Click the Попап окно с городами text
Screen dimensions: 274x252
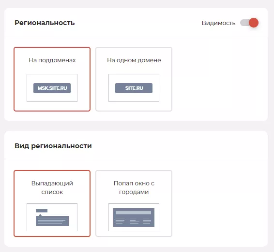pyautogui.click(x=134, y=187)
